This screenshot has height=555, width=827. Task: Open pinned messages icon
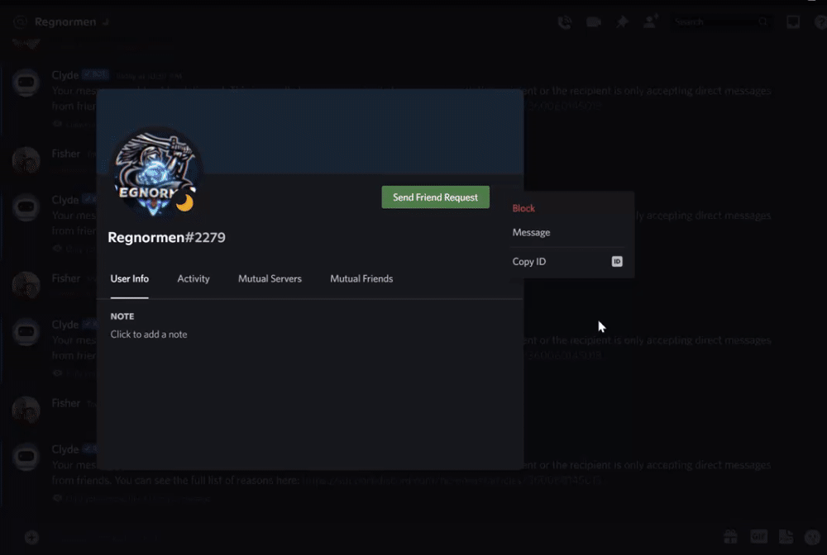622,22
